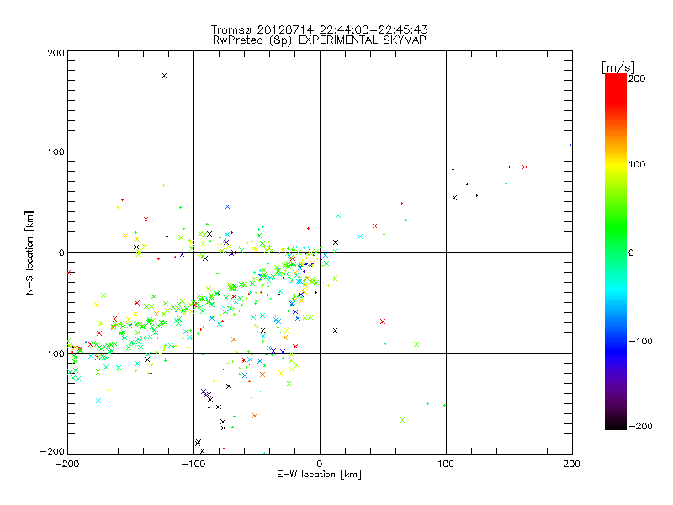Click the y-axis tick label '-200'
This screenshot has height=505, width=673.
(x=52, y=451)
